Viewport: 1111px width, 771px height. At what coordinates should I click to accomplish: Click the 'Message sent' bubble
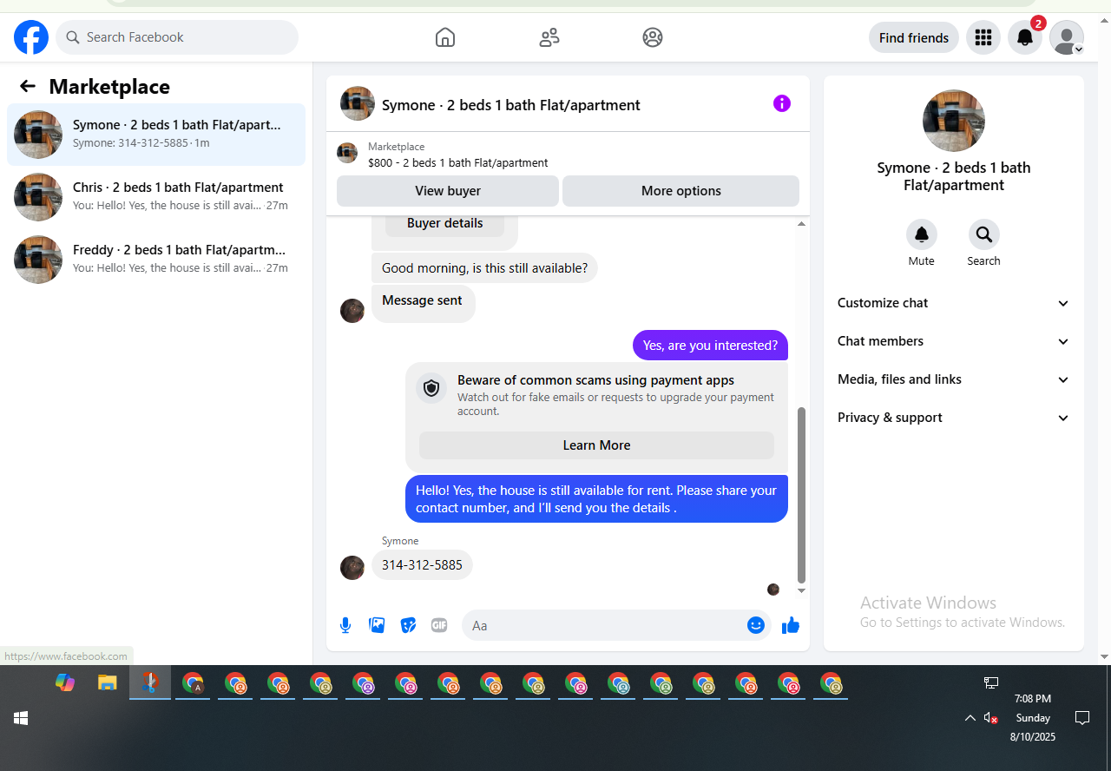coord(423,303)
